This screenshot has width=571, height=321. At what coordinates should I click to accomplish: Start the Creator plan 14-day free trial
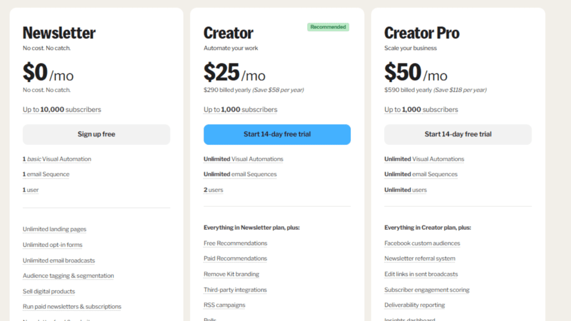tap(277, 134)
